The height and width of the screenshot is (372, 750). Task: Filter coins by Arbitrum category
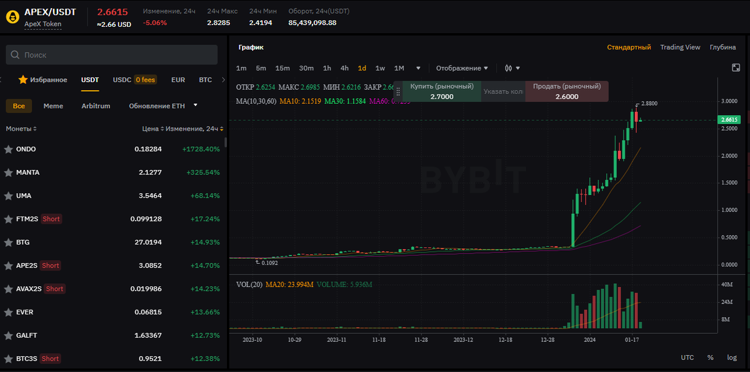(x=96, y=106)
